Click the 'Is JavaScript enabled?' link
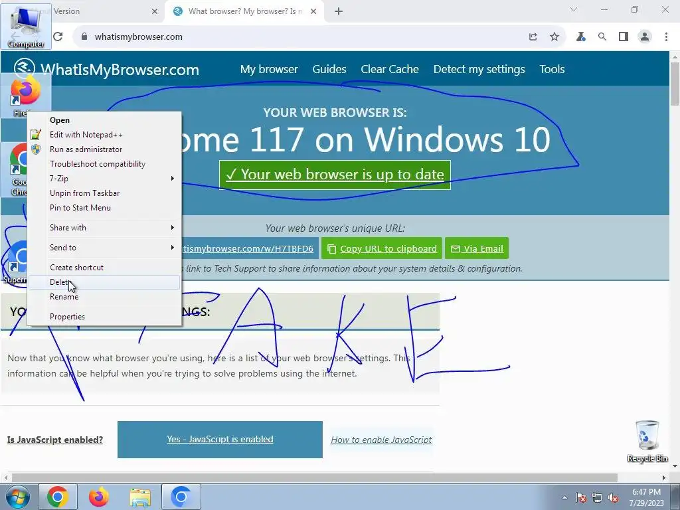The width and height of the screenshot is (680, 510). [x=55, y=440]
